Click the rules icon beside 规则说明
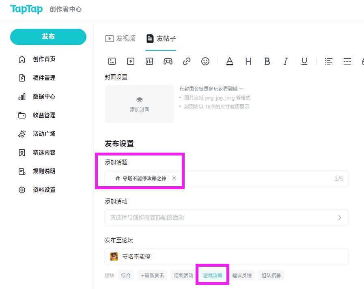This screenshot has height=289, width=364. [x=22, y=171]
